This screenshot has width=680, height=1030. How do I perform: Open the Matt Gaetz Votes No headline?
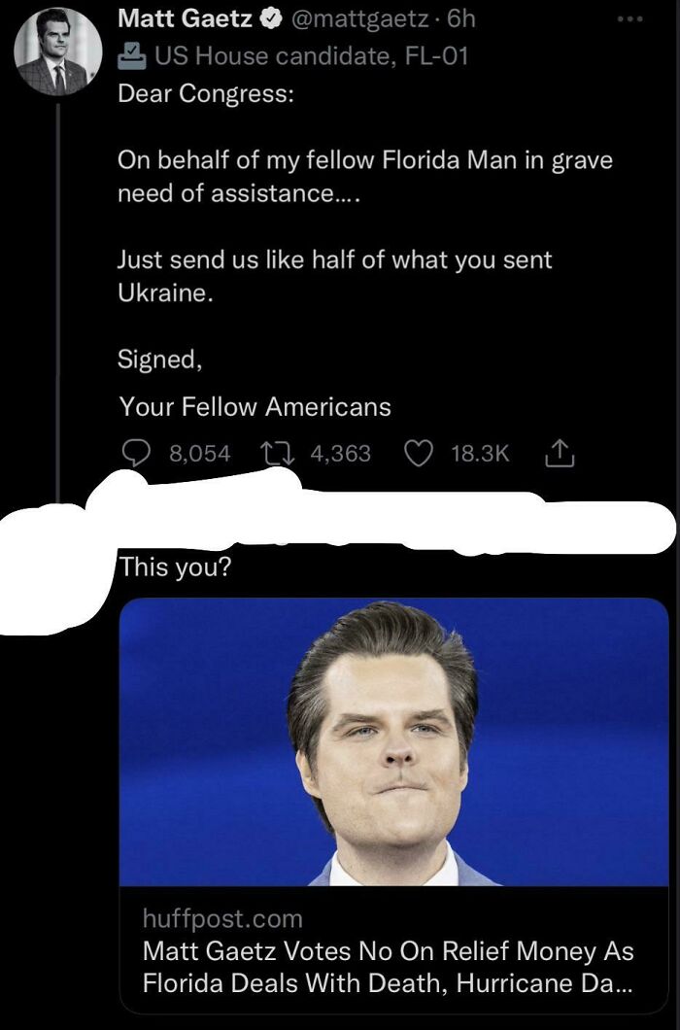[389, 967]
